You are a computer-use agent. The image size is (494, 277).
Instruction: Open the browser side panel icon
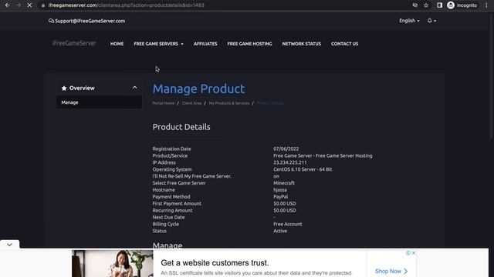[439, 5]
